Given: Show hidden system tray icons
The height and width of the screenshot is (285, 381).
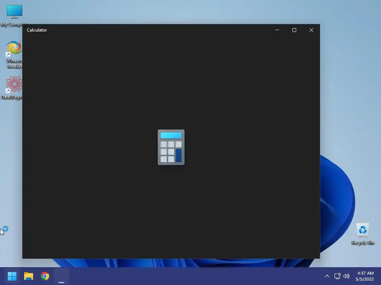Looking at the screenshot, I should point(327,276).
